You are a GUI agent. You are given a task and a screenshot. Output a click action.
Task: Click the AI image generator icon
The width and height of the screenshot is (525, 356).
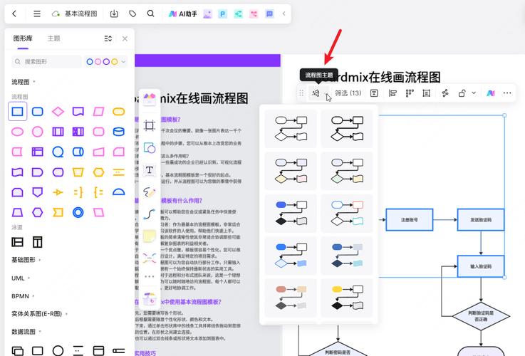(x=207, y=14)
